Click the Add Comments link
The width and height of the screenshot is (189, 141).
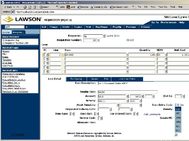coord(152,114)
